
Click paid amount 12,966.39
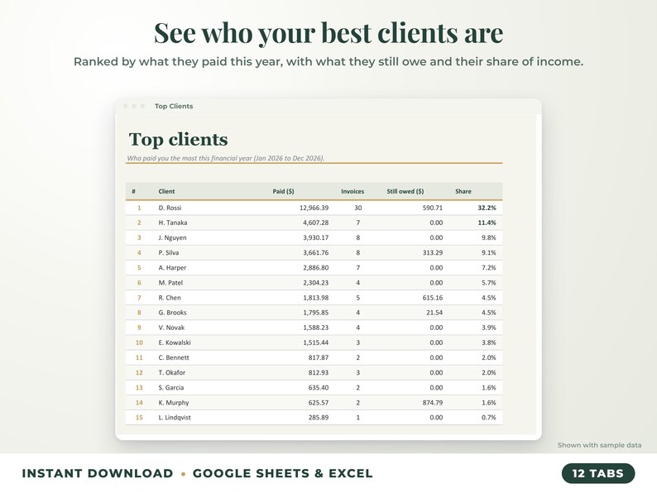tap(314, 208)
